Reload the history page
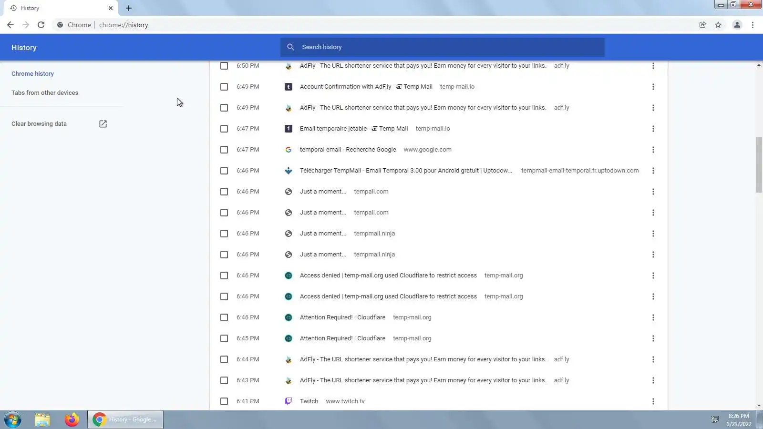 [41, 25]
